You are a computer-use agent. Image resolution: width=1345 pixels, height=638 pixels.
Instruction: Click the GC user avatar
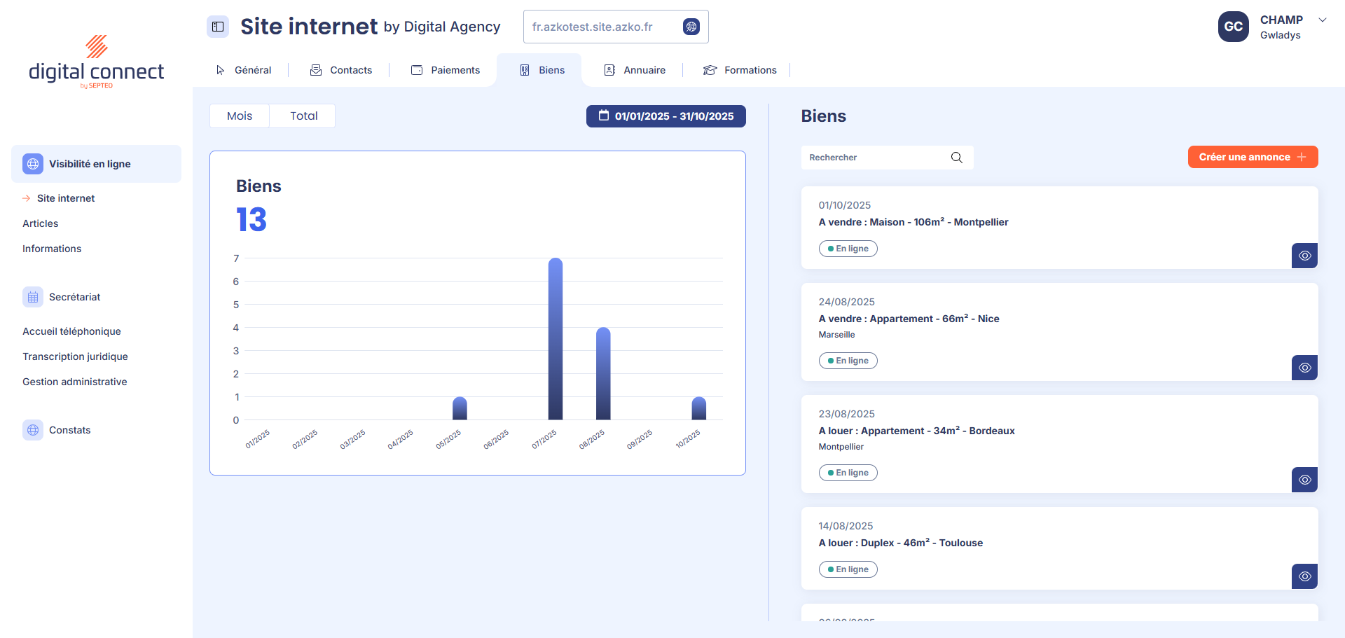(x=1233, y=27)
